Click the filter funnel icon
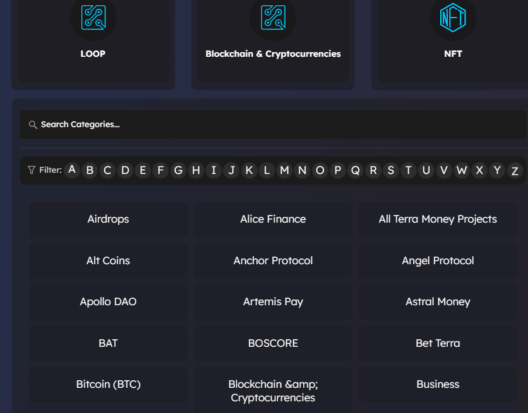528x413 pixels. pyautogui.click(x=31, y=170)
